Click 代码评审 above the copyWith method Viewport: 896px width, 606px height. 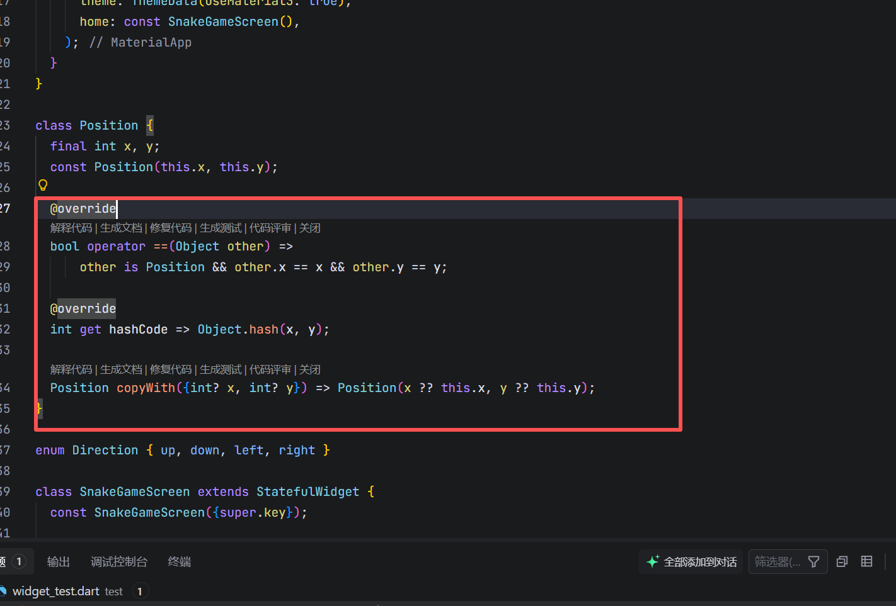270,369
